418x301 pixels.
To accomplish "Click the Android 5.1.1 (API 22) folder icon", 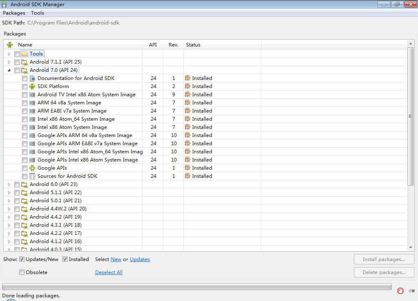I will pyautogui.click(x=24, y=193).
